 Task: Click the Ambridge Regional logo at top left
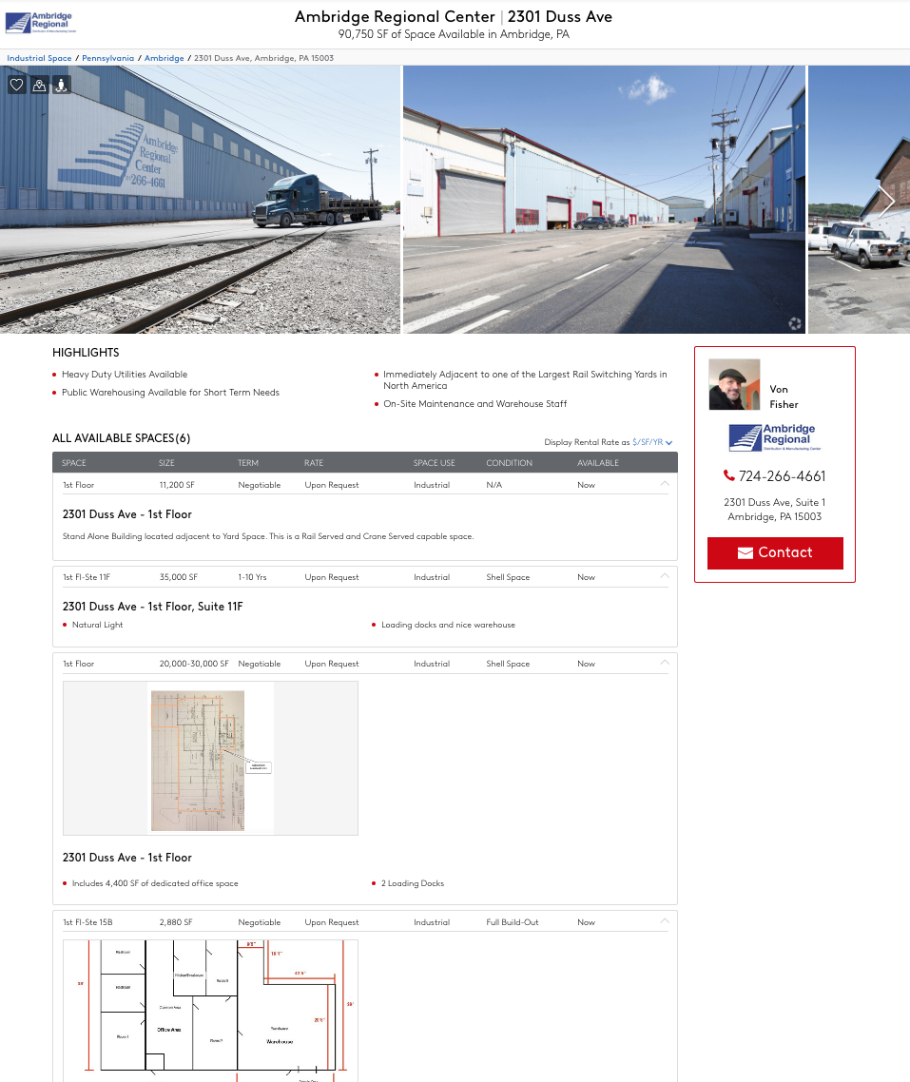pos(40,23)
